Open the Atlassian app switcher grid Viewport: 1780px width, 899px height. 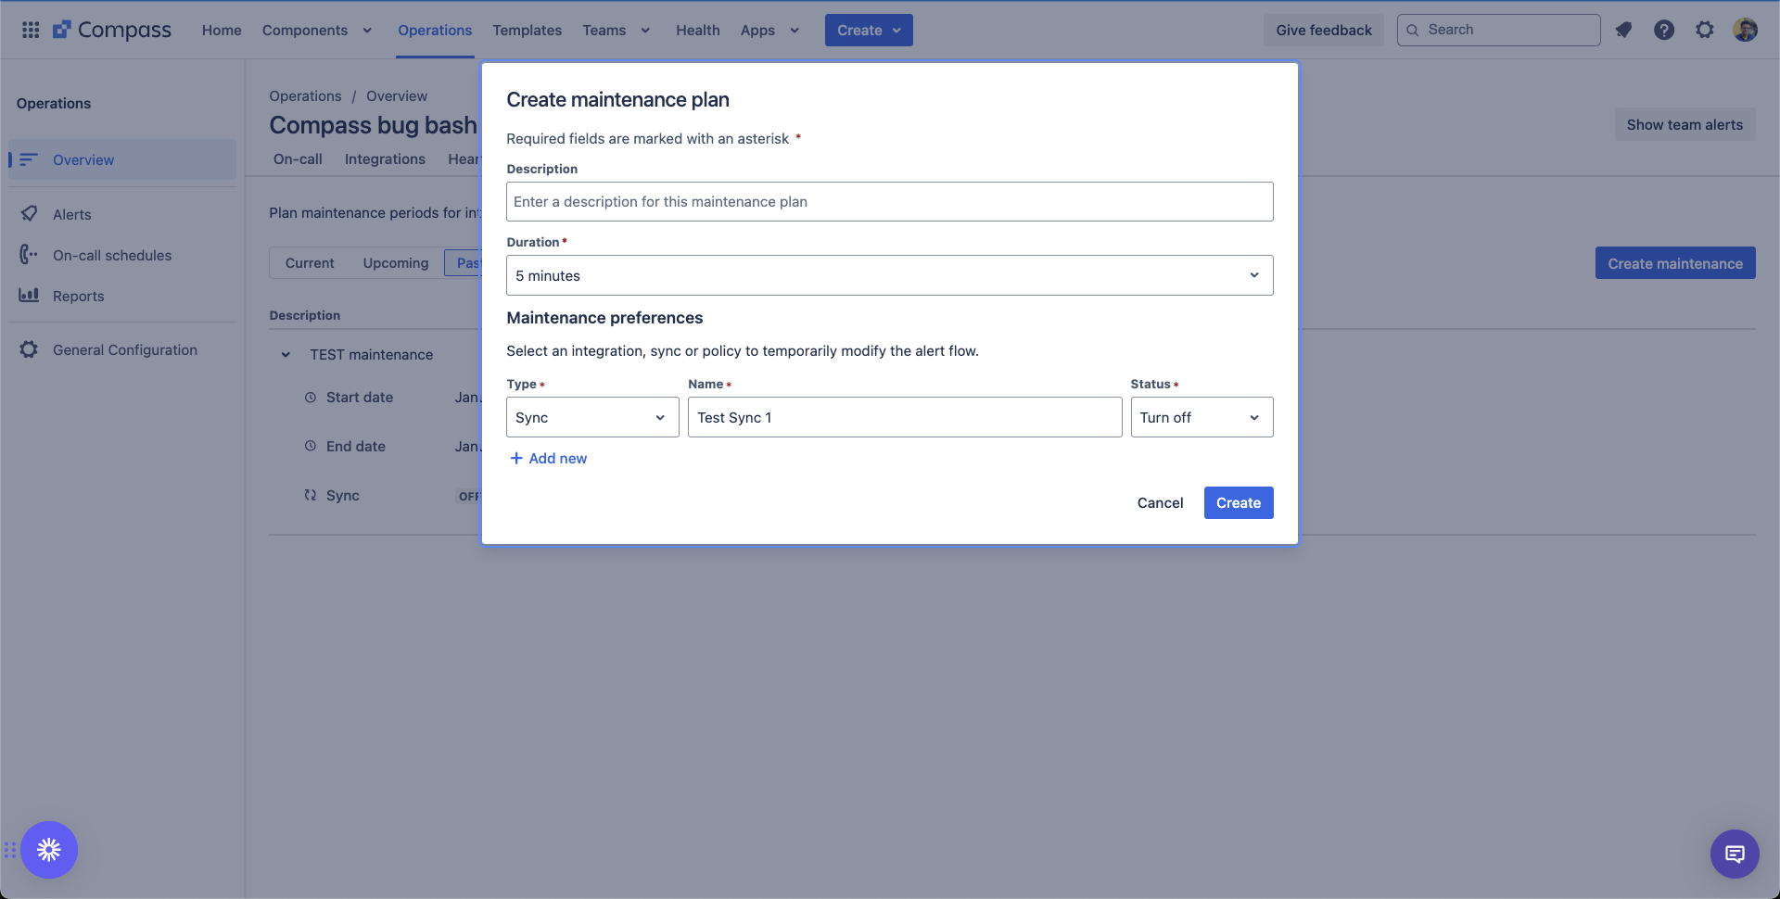click(x=31, y=29)
